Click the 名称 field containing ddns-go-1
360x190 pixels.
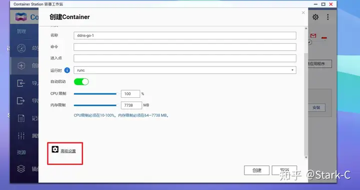pos(185,35)
